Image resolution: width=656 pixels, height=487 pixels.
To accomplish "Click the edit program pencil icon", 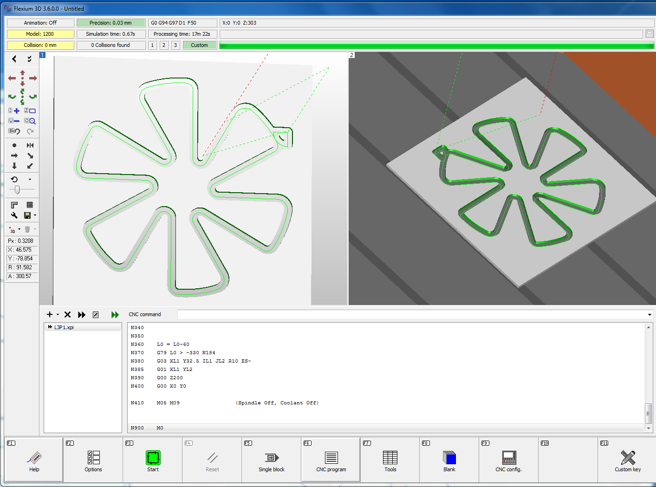I will pos(96,315).
